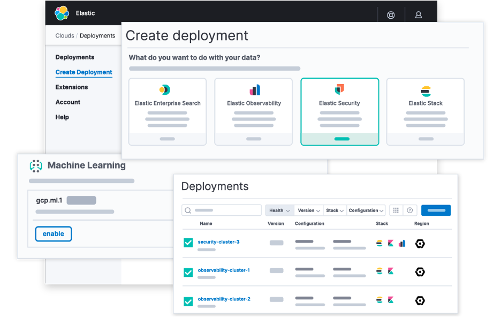Click the grid view icon in Deployments toolbar

coord(396,210)
